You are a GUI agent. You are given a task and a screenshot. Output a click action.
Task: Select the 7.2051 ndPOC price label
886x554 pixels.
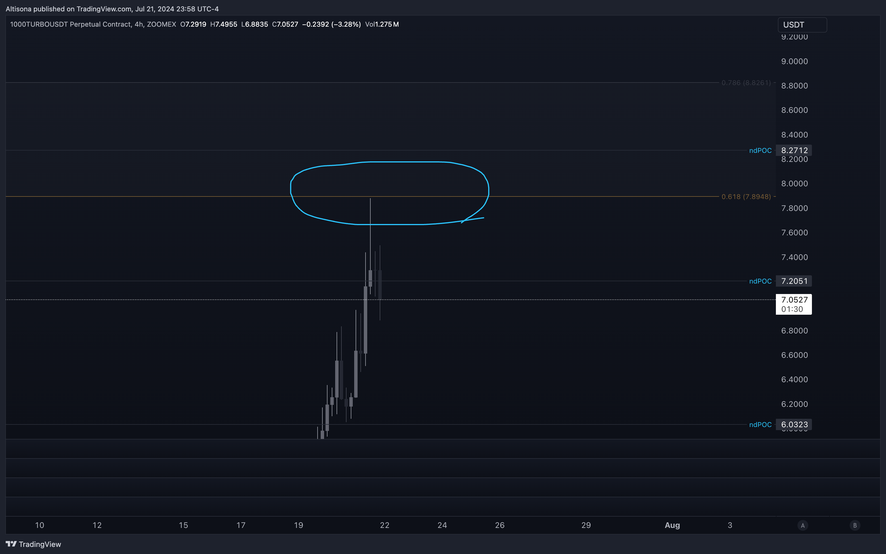coord(793,281)
